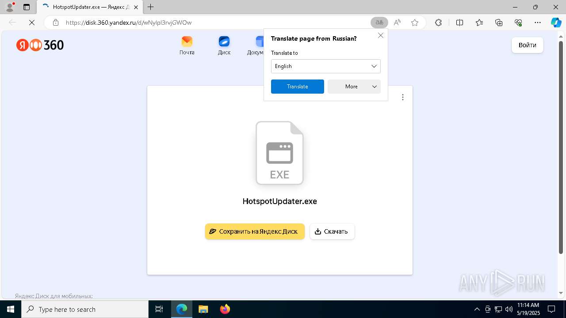Open Почта mail service icon

point(187,45)
